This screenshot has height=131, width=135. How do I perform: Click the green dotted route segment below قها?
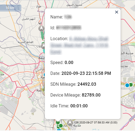tap(42, 36)
